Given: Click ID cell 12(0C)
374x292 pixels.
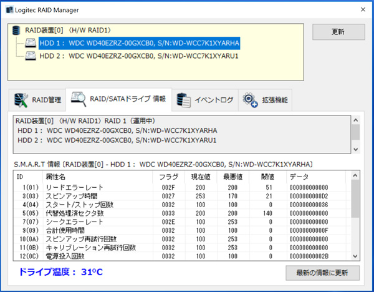Looking at the screenshot, I should coord(29,256).
